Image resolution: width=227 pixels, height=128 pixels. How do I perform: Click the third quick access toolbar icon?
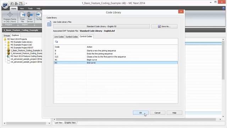(21, 3)
